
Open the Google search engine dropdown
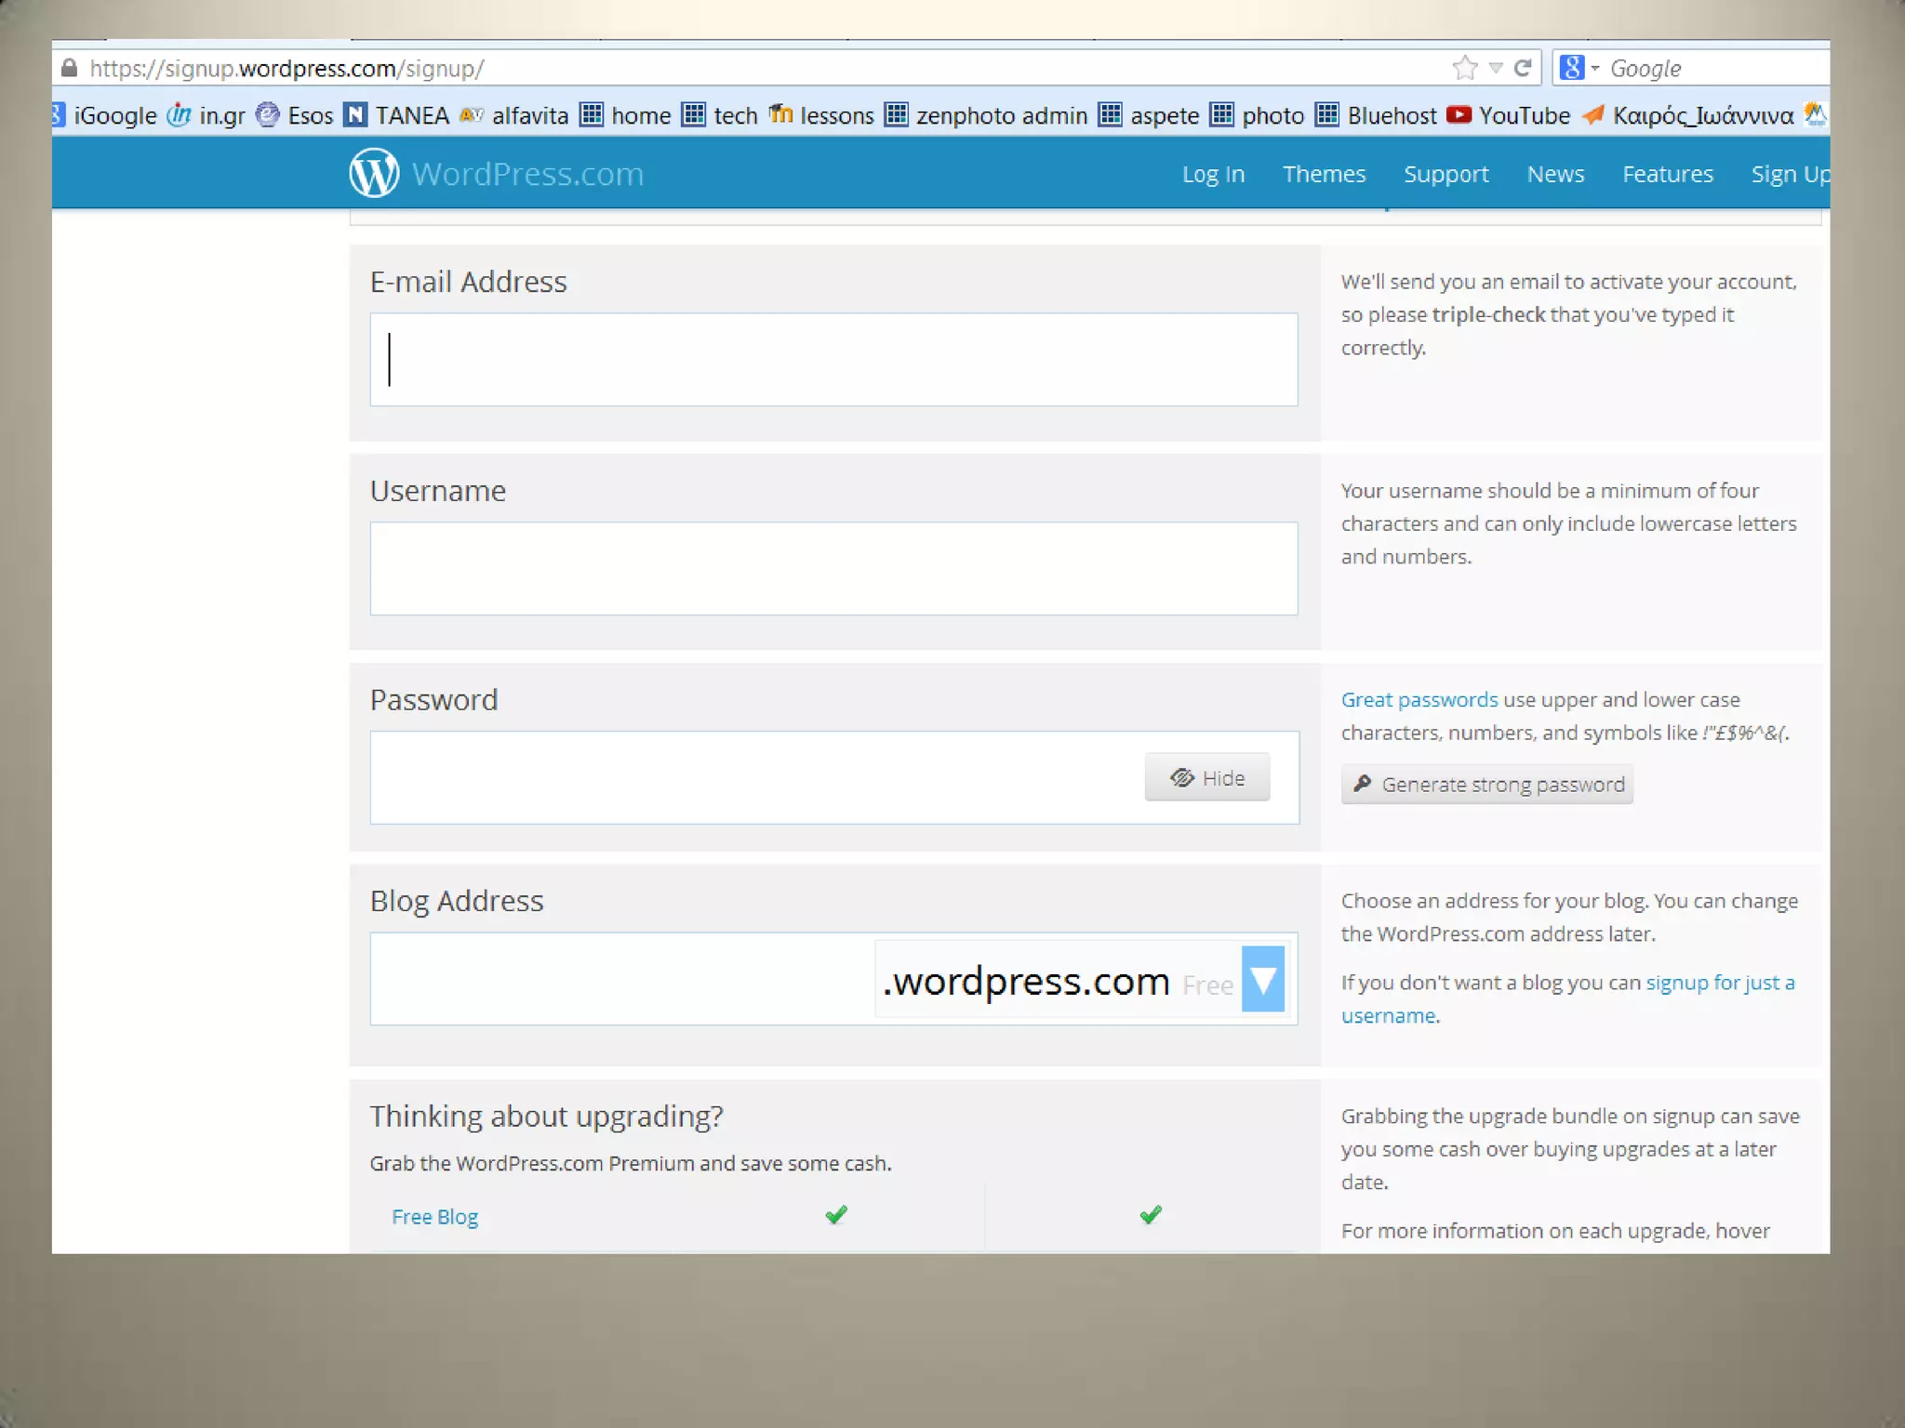pos(1594,68)
